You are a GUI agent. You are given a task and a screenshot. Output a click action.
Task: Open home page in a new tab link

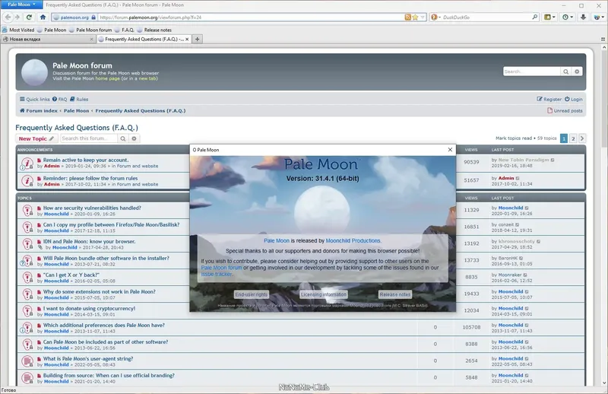[147, 78]
